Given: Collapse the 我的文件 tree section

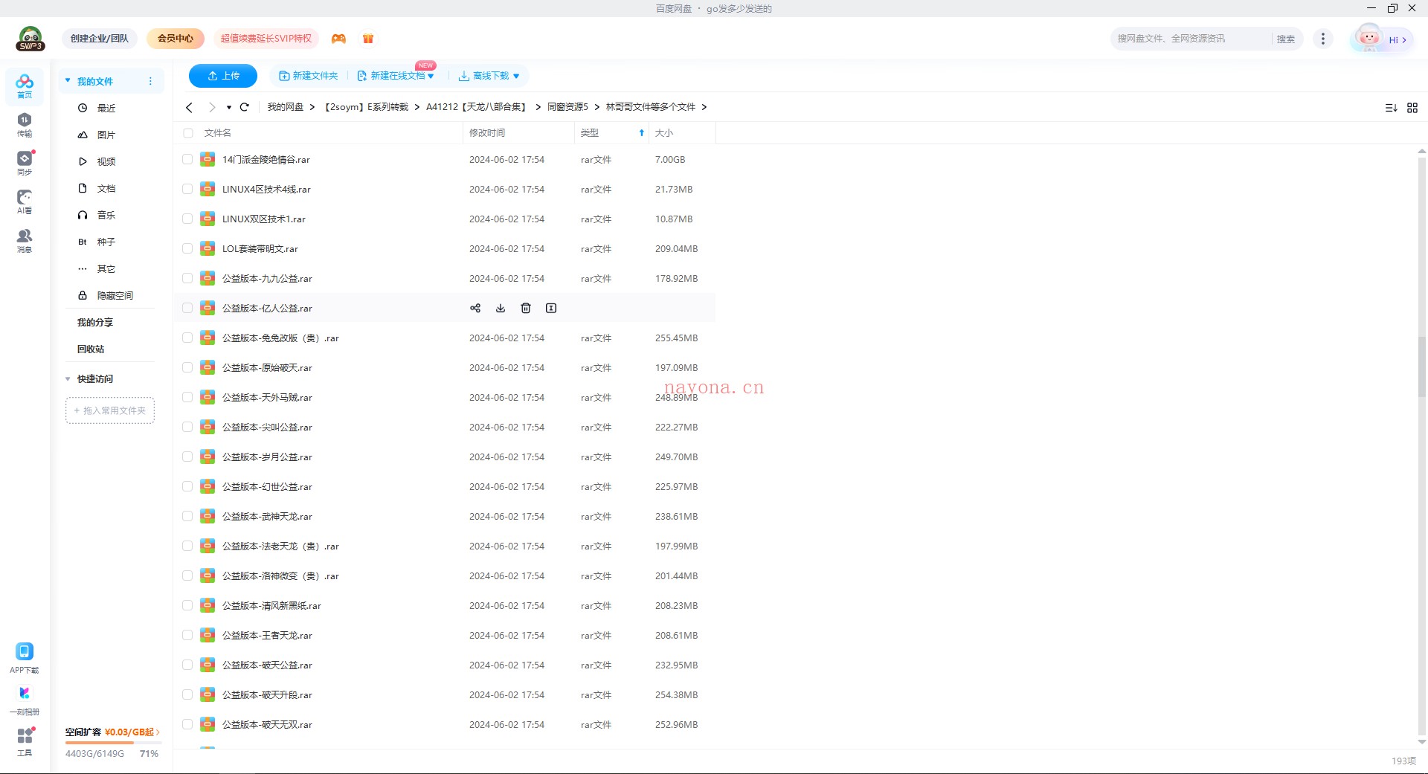Looking at the screenshot, I should point(68,80).
